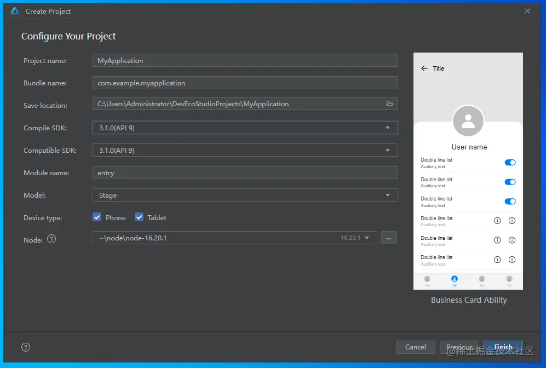Click the 'Business Card Ability' caption
The image size is (546, 368).
(x=469, y=300)
